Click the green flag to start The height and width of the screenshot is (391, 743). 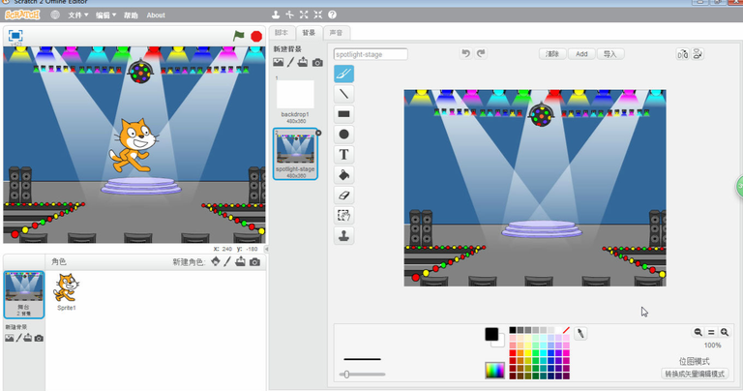click(239, 36)
